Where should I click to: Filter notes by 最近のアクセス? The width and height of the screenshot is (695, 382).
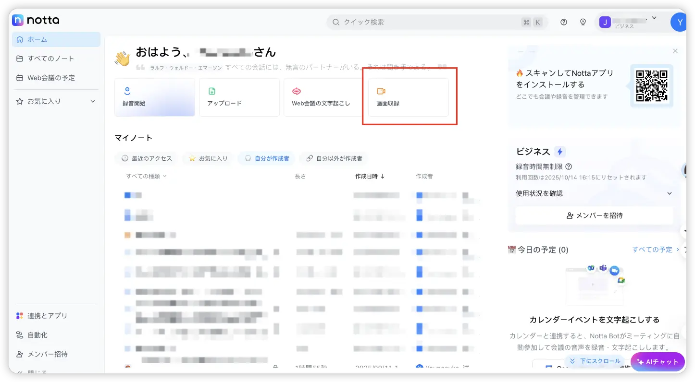point(146,158)
